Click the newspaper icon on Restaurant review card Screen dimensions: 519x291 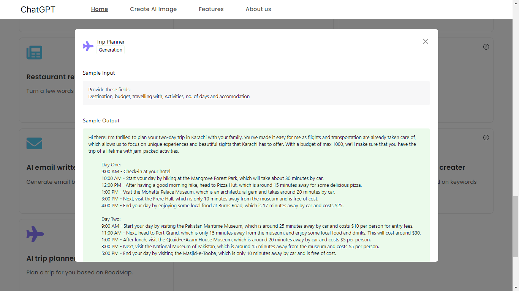pos(34,52)
